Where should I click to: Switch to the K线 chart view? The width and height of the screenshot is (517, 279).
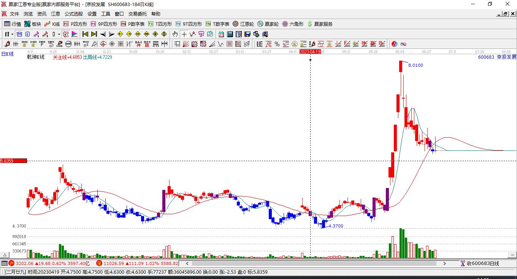pyautogui.click(x=52, y=24)
